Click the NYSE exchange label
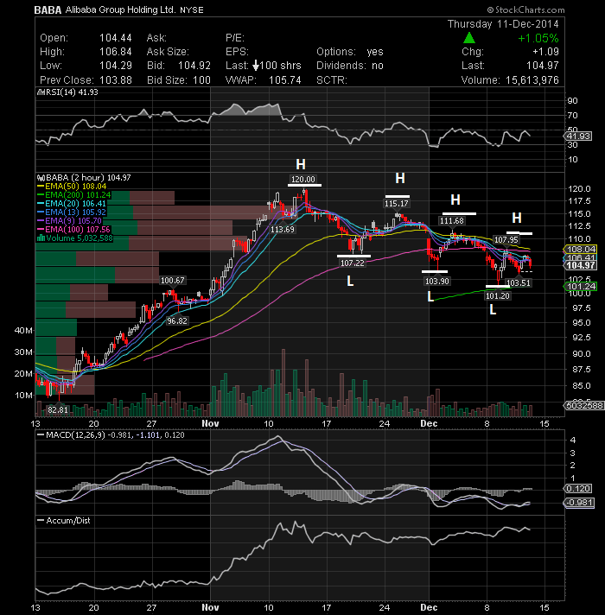Screen dimensions: 605x615 (x=192, y=10)
